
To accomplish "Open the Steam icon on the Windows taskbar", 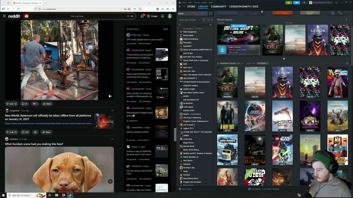I will tap(70, 195).
